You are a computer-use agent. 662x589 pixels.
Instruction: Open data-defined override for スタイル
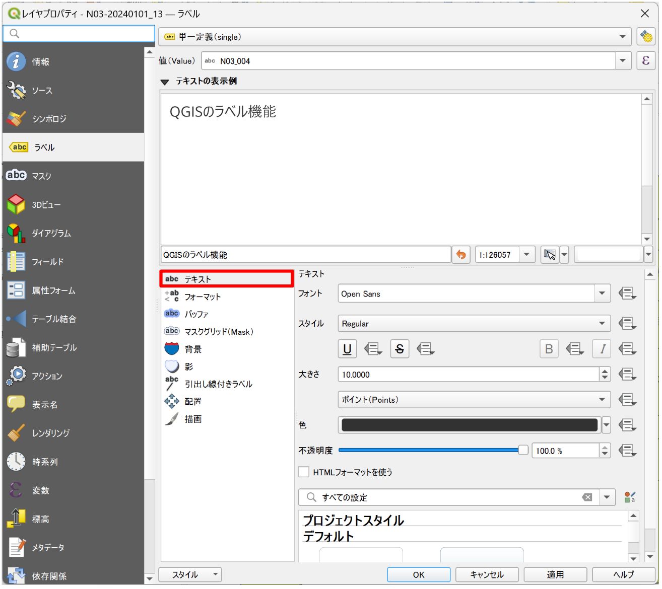click(627, 323)
